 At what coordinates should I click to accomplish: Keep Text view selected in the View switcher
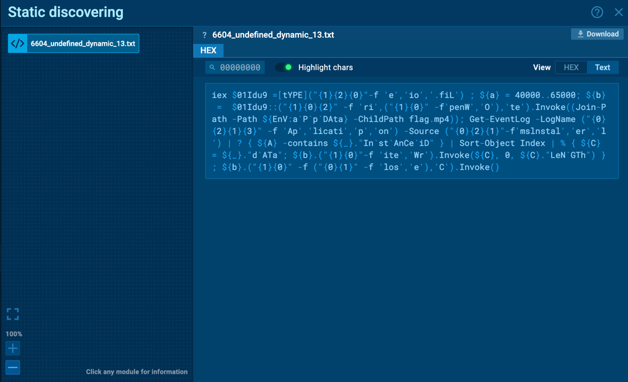pos(602,67)
